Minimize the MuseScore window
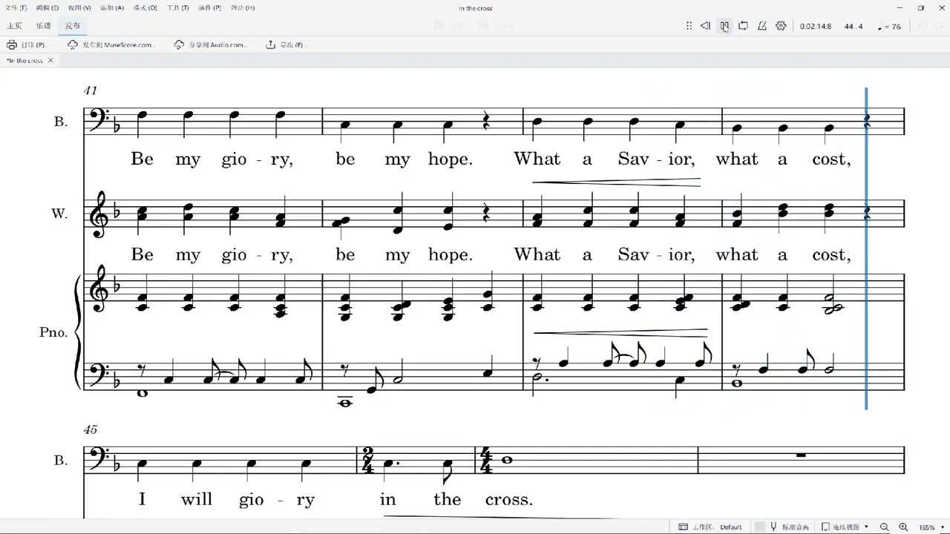950x534 pixels. tap(900, 7)
